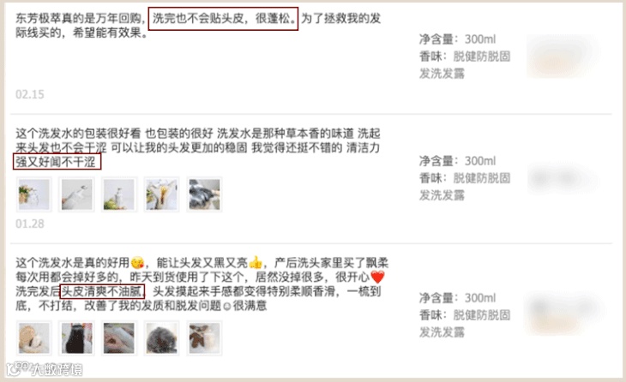View gray hair bun thumbnail
The image size is (626, 382).
coord(162,337)
